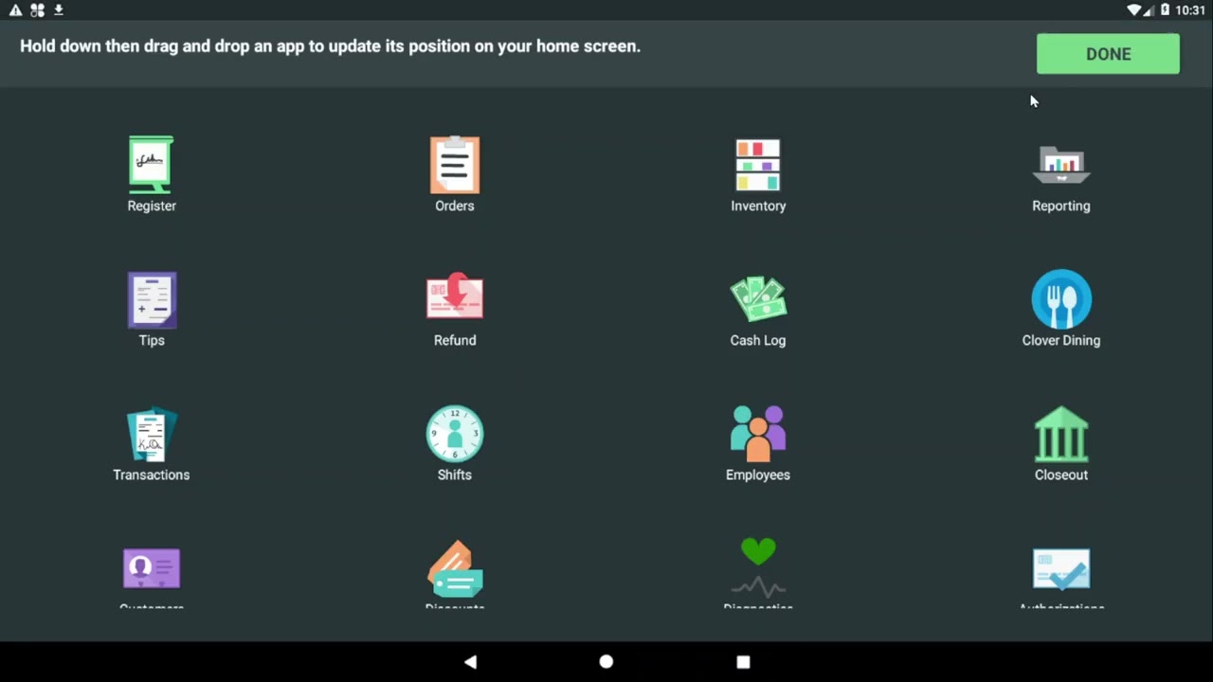Open the Discounts tag icon

coord(455,568)
